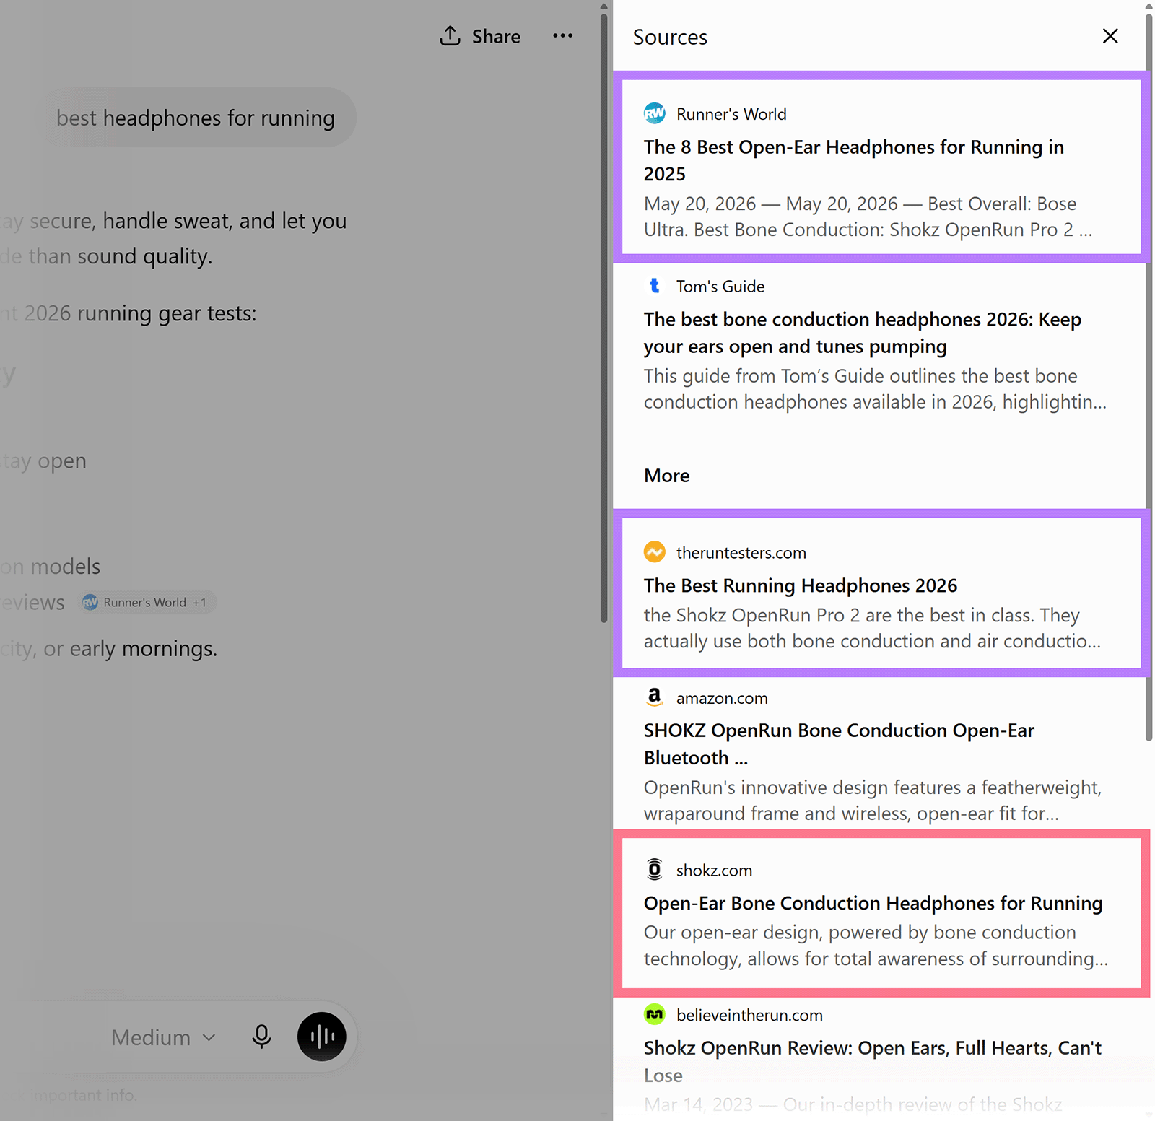Open 'The 8 Best Open-Ear Headphones' article
The height and width of the screenshot is (1121, 1155).
tap(854, 160)
